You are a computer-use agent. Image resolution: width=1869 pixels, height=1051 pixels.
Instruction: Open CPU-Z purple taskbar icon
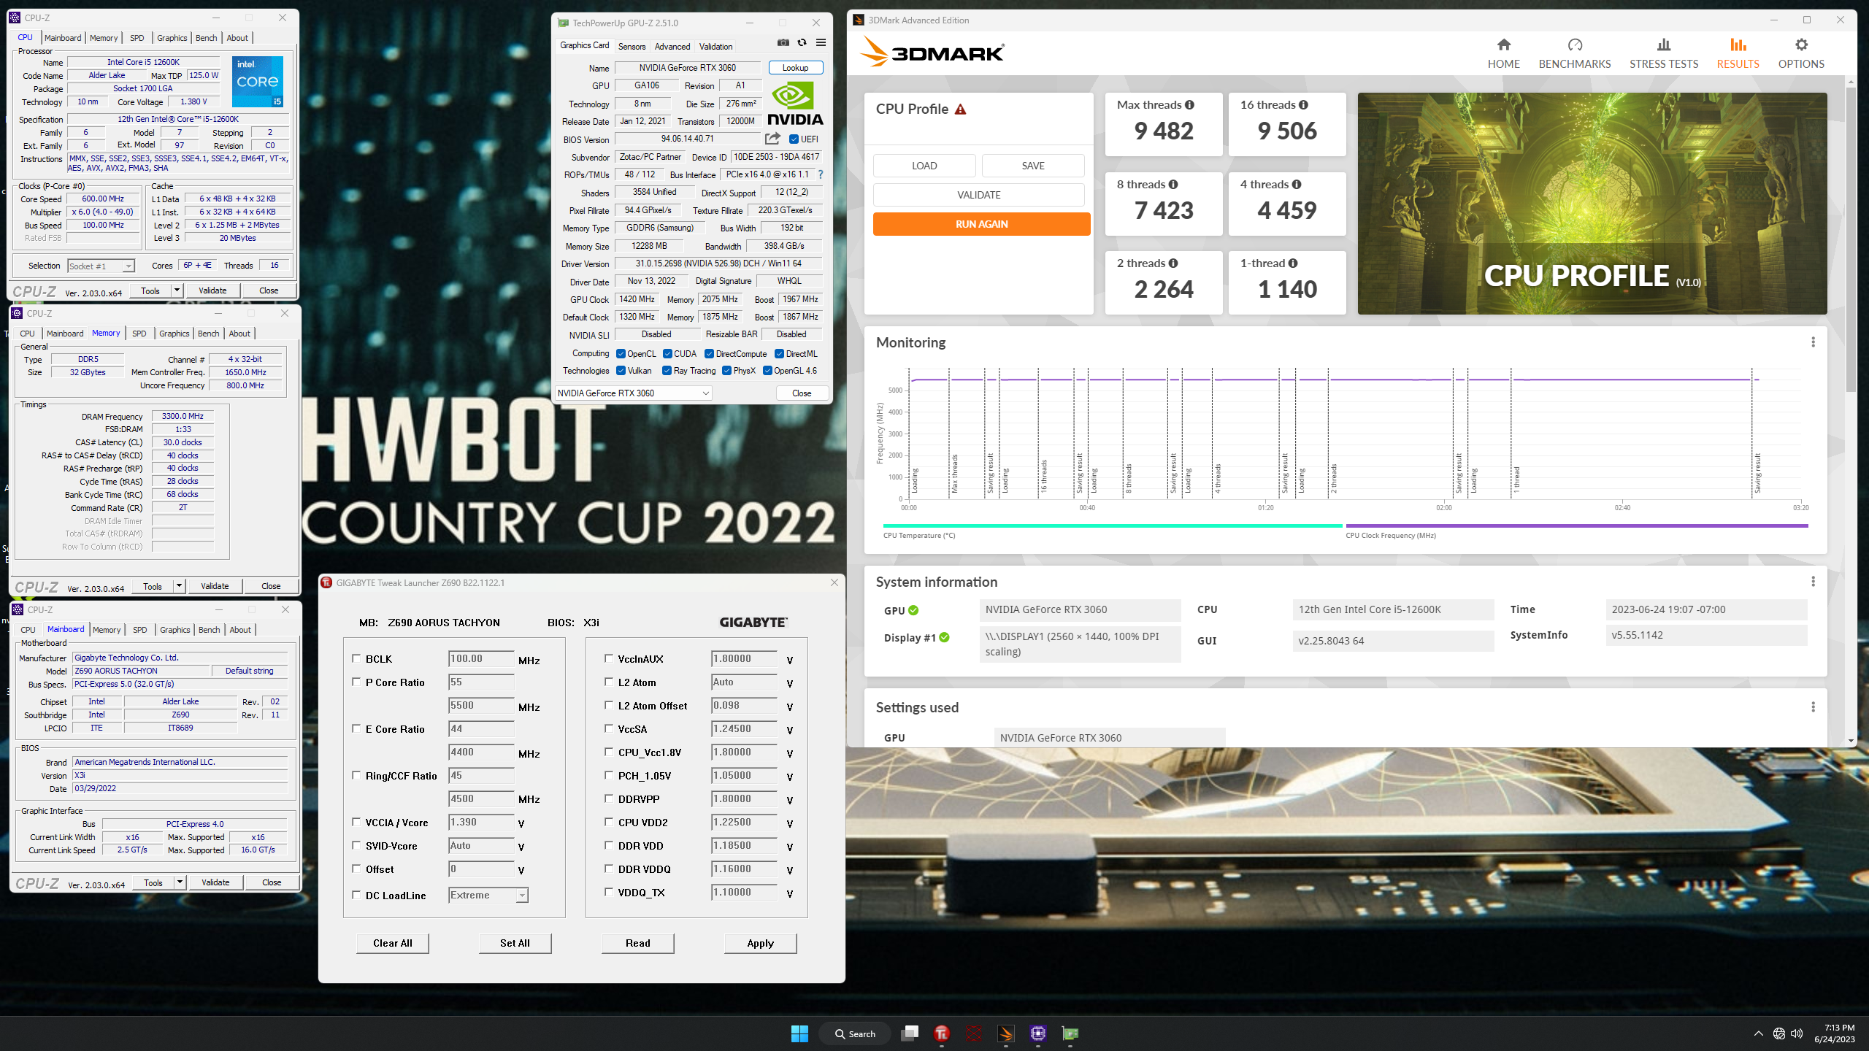pos(1038,1033)
